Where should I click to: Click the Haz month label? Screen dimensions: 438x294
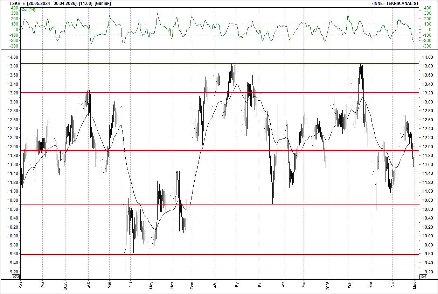(172, 285)
